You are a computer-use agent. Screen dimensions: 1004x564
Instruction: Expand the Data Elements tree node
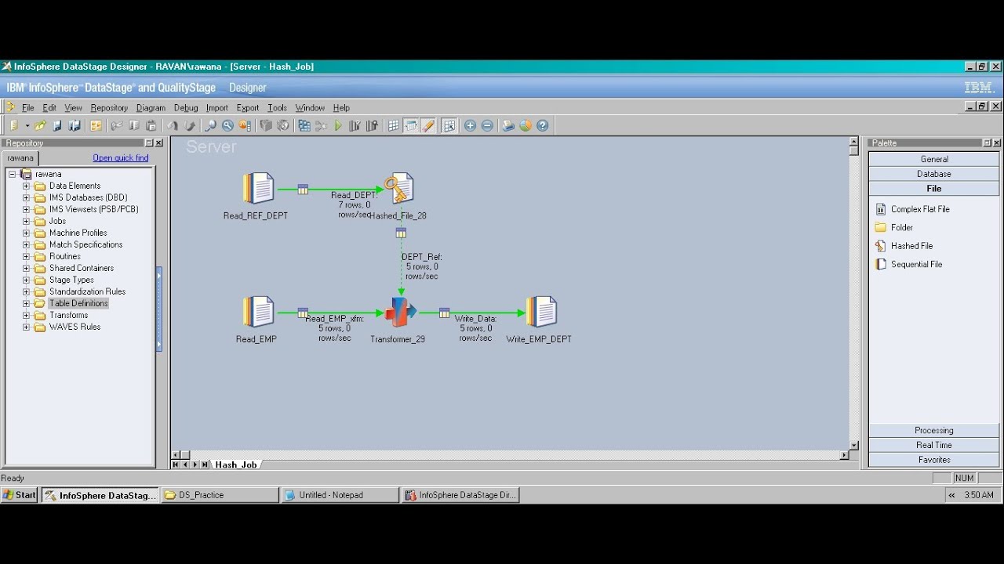pyautogui.click(x=26, y=186)
